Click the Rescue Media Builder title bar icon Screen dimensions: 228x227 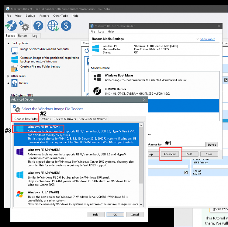coord(92,26)
